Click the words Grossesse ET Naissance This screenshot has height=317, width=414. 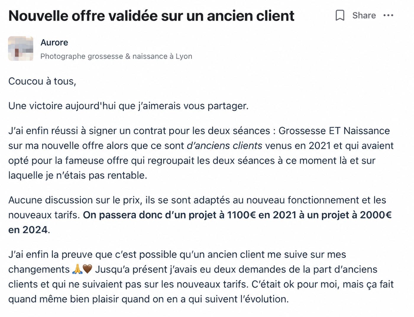(334, 131)
